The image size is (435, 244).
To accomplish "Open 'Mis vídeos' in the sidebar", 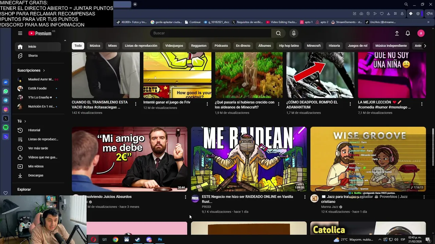I will [x=38, y=166].
